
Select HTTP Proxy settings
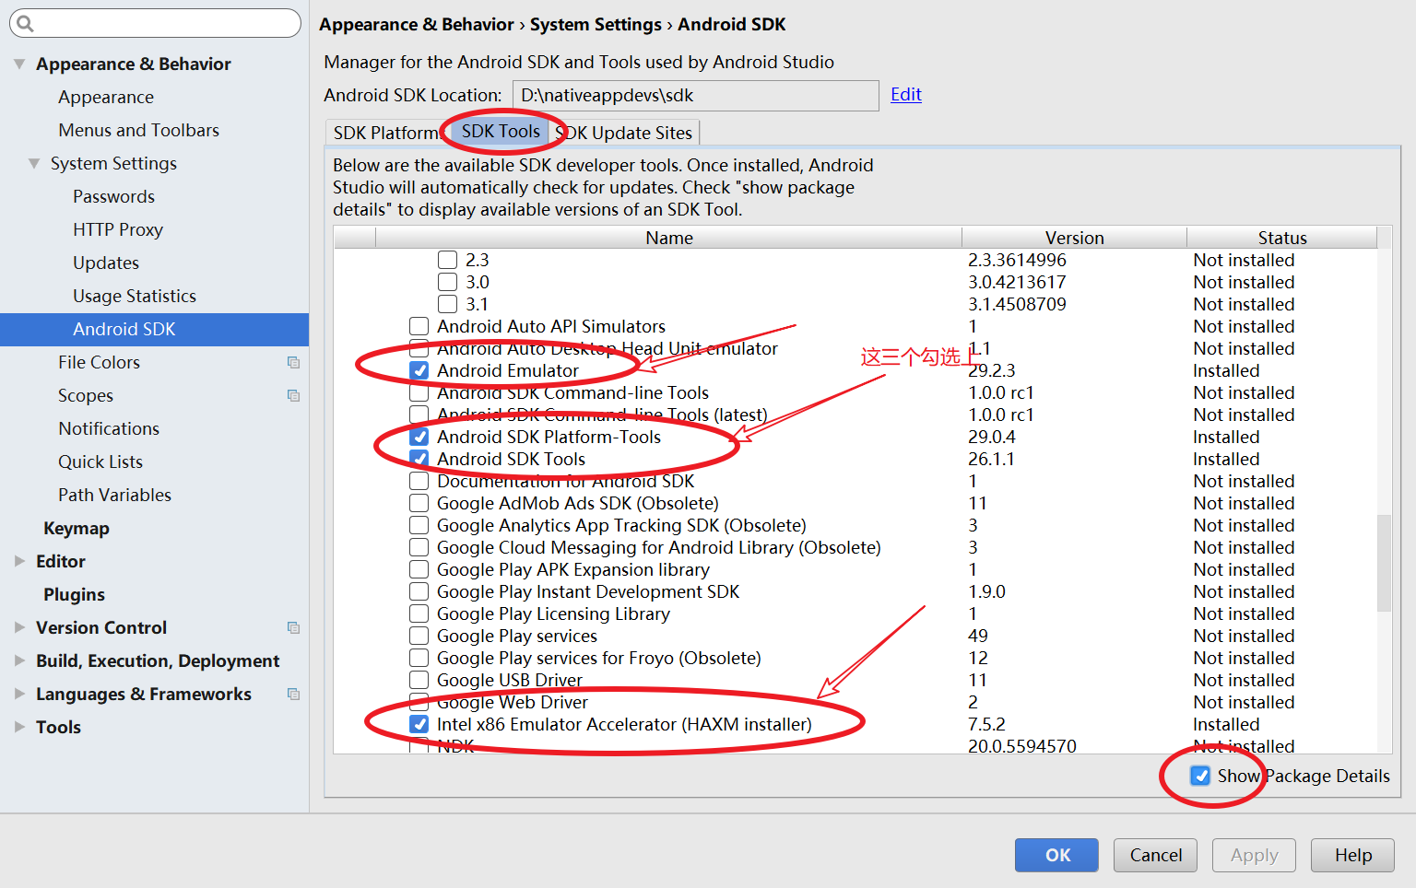coord(118,229)
